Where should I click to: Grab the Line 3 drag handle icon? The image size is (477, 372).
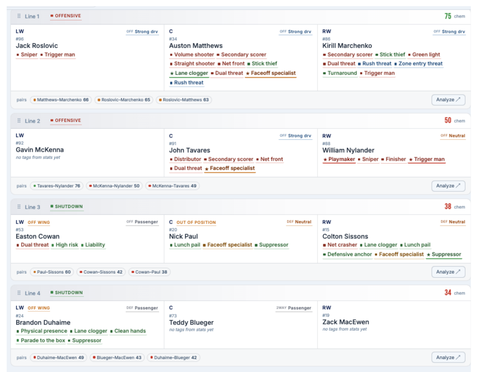click(x=19, y=206)
